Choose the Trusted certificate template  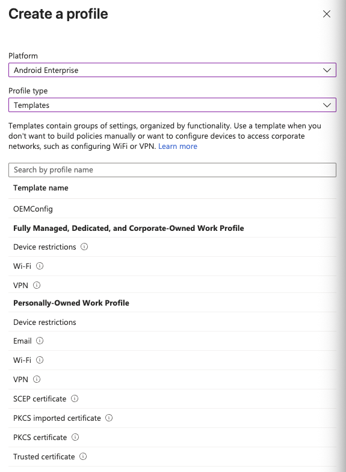click(172, 457)
